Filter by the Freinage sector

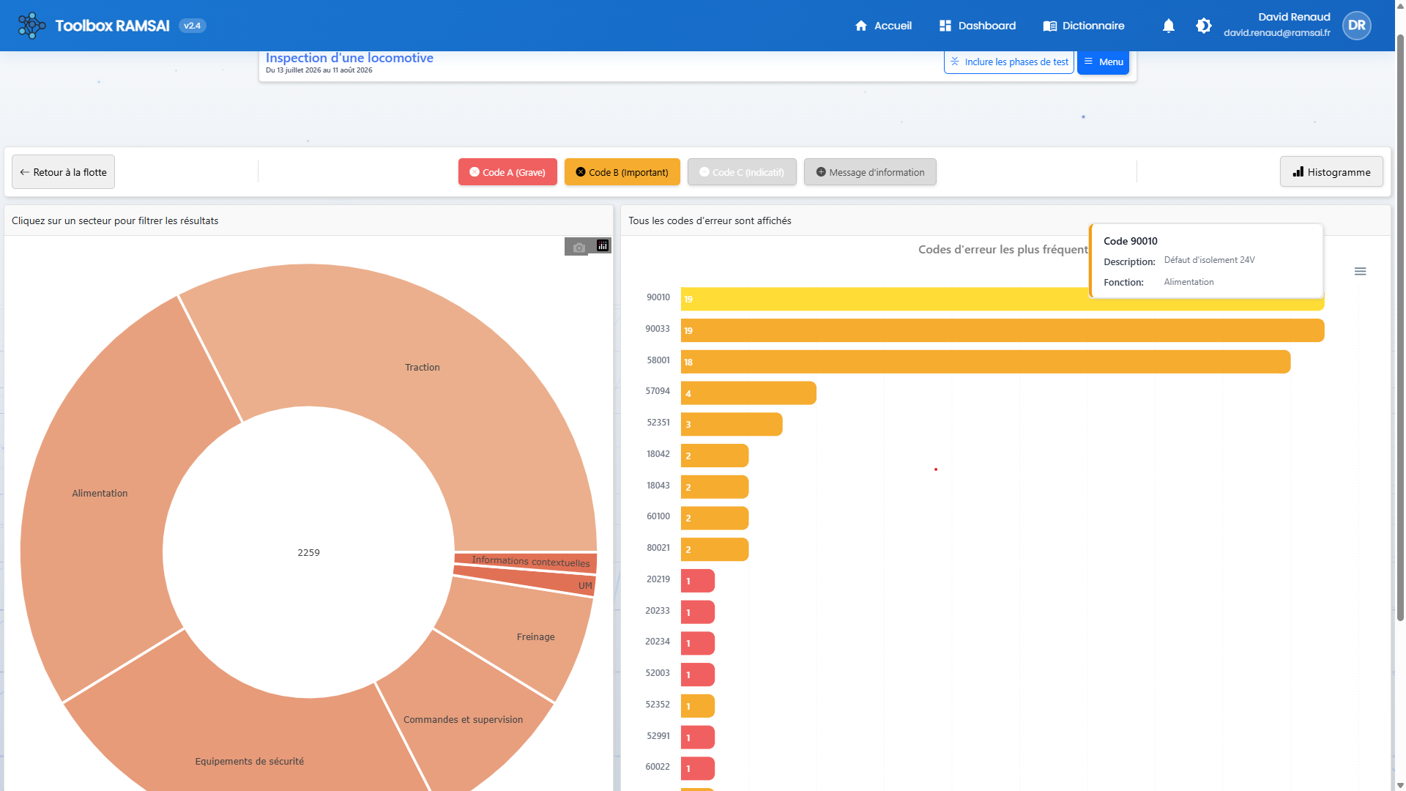point(535,637)
